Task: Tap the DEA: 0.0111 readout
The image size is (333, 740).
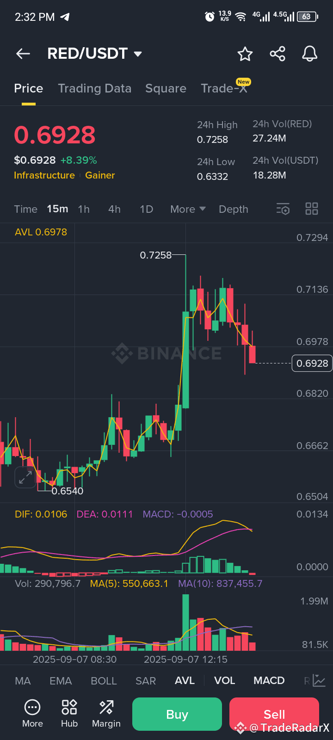Action: pos(105,514)
